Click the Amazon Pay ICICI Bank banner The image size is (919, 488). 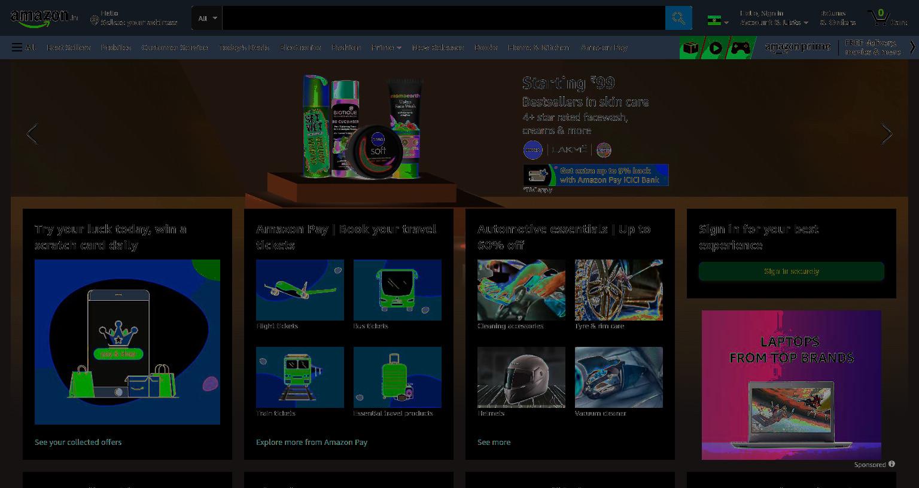[596, 175]
